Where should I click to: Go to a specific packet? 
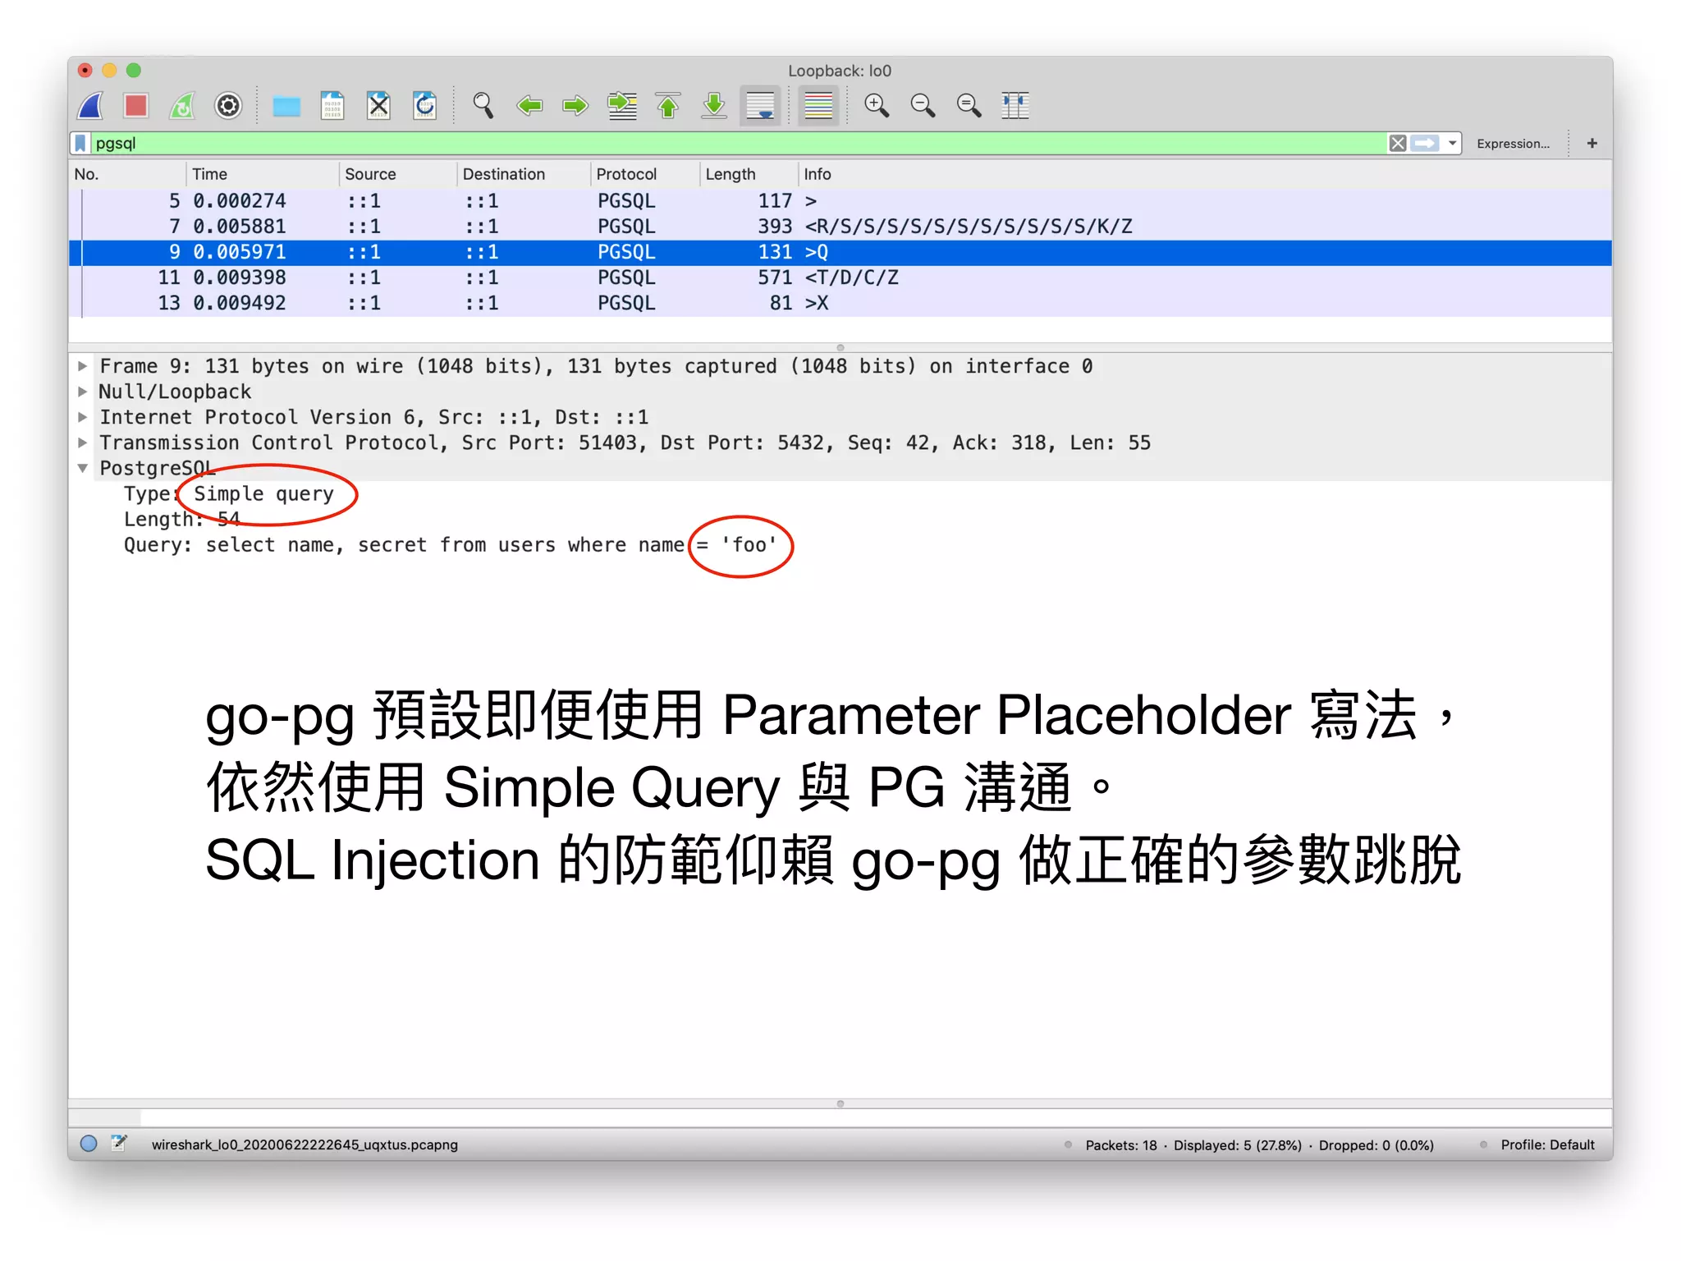(x=622, y=105)
